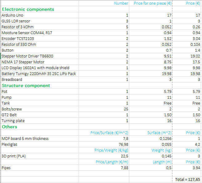The height and width of the screenshot is (183, 202).
Task: Click the 0,1256 surface value
Action: (150, 138)
